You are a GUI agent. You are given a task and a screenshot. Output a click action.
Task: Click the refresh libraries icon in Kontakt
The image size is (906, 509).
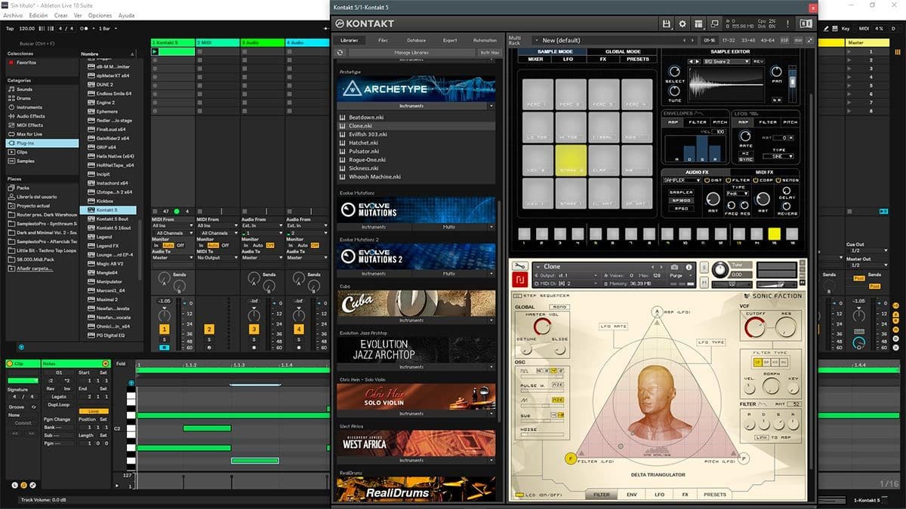341,53
